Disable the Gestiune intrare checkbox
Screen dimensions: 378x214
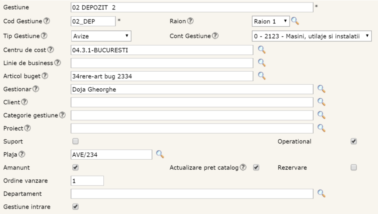tap(76, 207)
